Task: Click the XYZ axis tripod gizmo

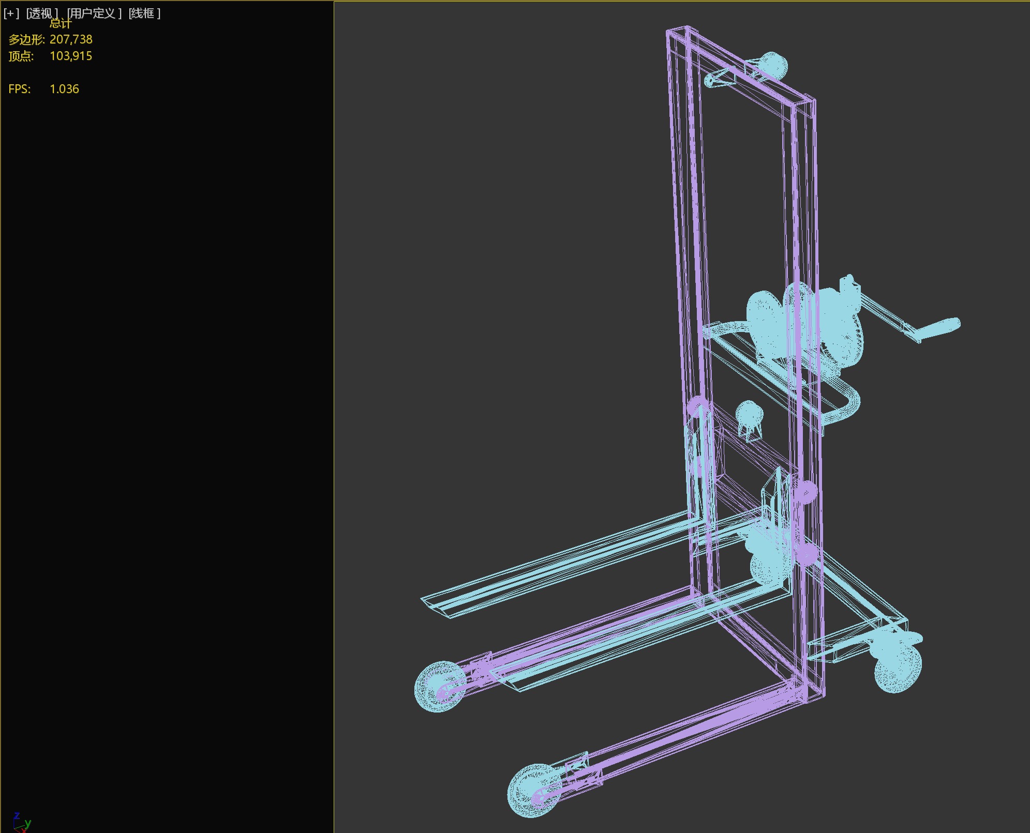Action: pyautogui.click(x=22, y=823)
